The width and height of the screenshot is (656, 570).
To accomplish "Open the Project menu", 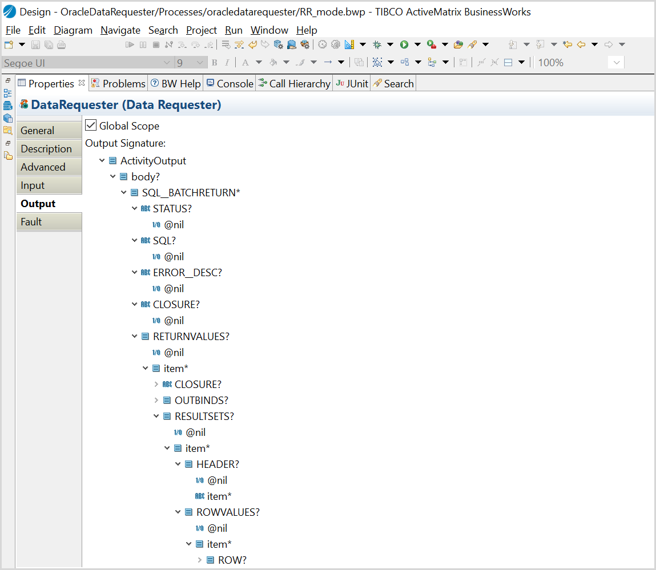I will coord(202,30).
